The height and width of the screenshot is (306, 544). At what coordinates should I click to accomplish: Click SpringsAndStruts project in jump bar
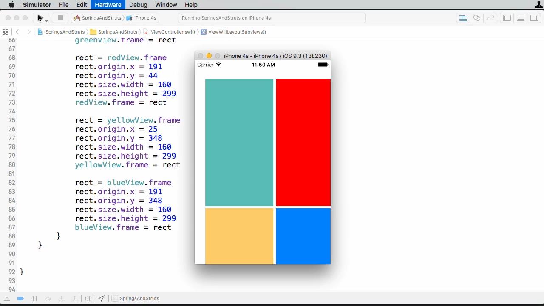61,32
